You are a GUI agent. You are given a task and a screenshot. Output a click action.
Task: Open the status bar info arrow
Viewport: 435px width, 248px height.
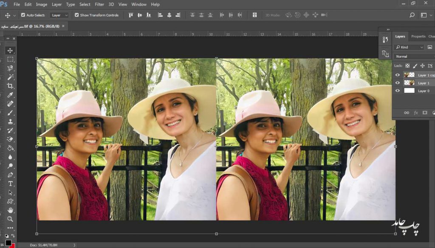coord(74,245)
